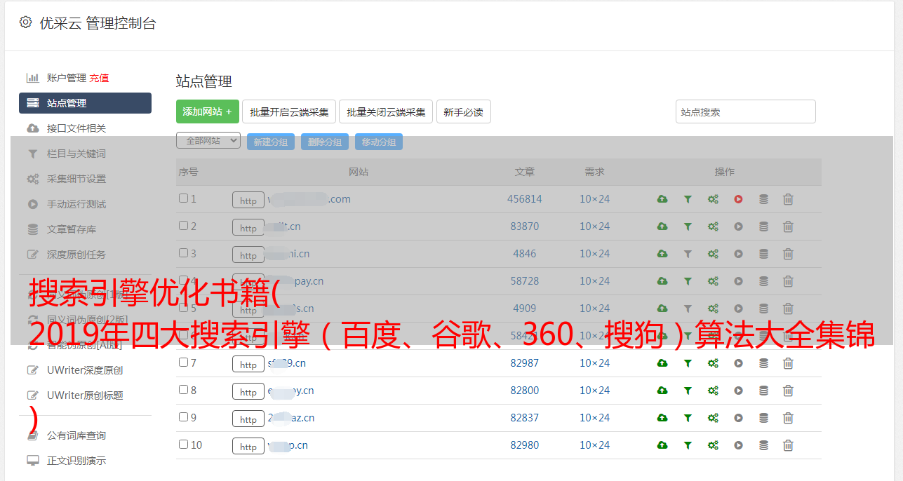This screenshot has height=481, width=903.
Task: Tick the checkbox for site row 7
Action: click(x=183, y=363)
